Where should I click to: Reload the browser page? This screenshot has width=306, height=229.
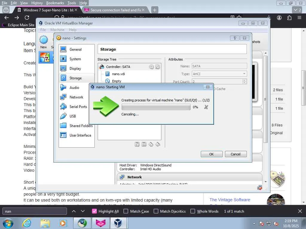click(27, 18)
